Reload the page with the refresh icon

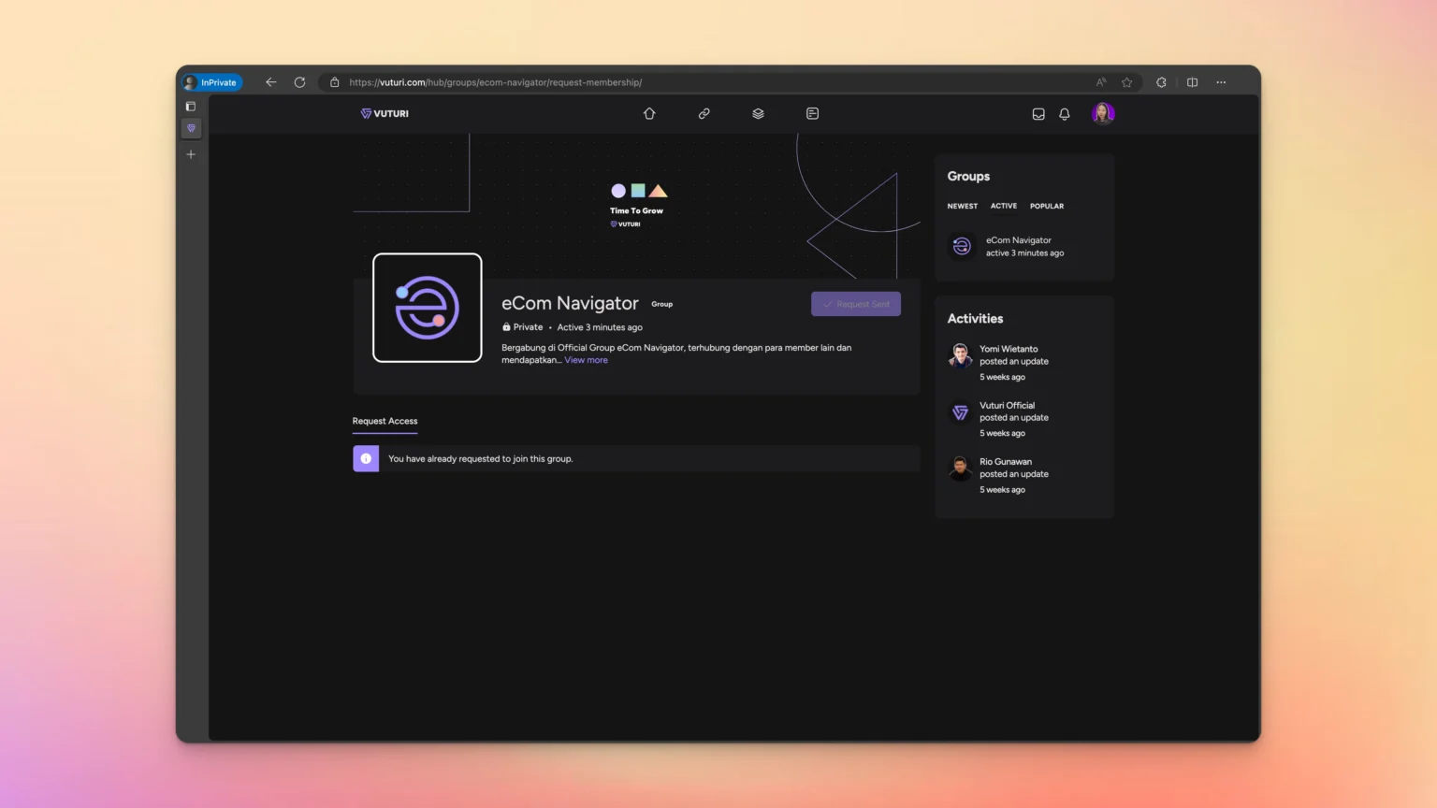click(299, 82)
